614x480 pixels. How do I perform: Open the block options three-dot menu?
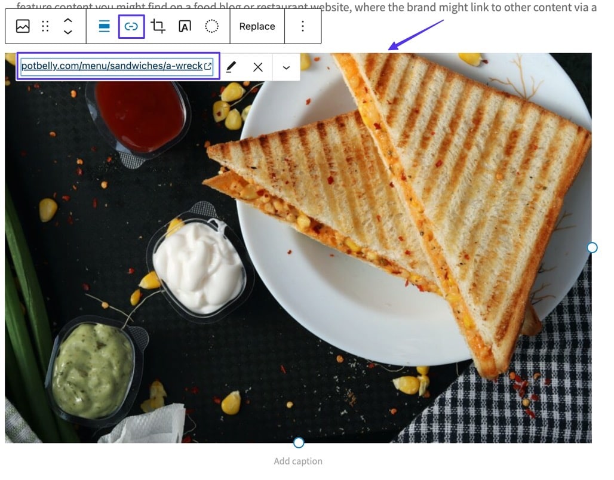click(303, 26)
